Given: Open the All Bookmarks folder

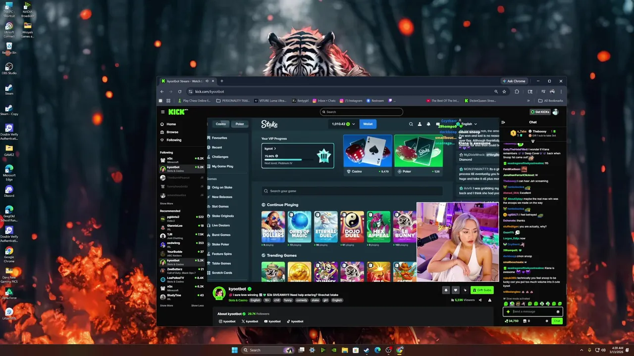Looking at the screenshot, I should click(x=550, y=101).
